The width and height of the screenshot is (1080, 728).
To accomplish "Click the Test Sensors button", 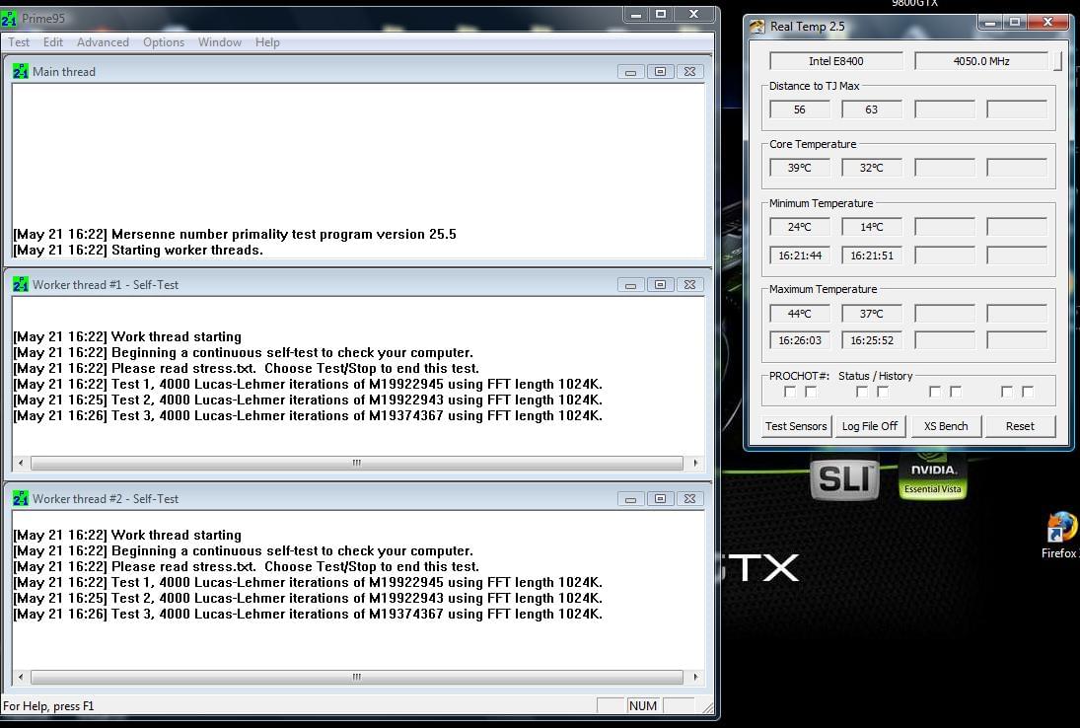I will pos(796,426).
